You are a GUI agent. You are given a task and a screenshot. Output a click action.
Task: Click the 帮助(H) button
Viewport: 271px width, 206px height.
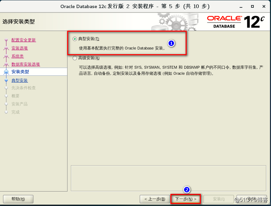[18, 199]
